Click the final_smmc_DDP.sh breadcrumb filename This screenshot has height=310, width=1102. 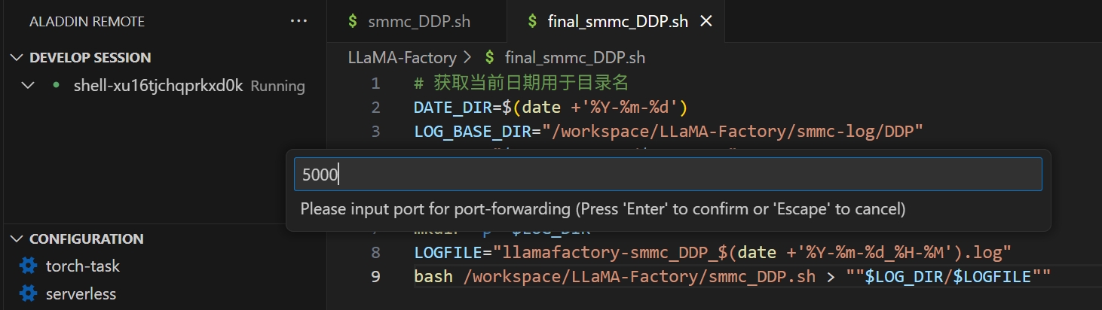click(574, 57)
